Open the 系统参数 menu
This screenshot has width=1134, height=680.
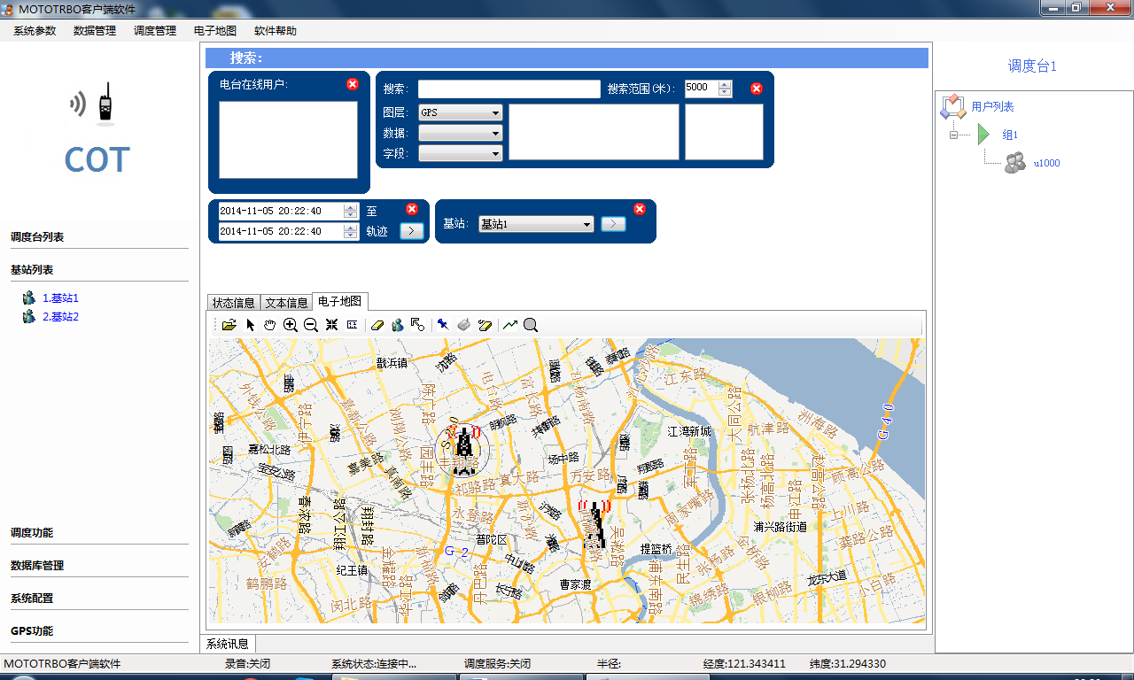(35, 31)
